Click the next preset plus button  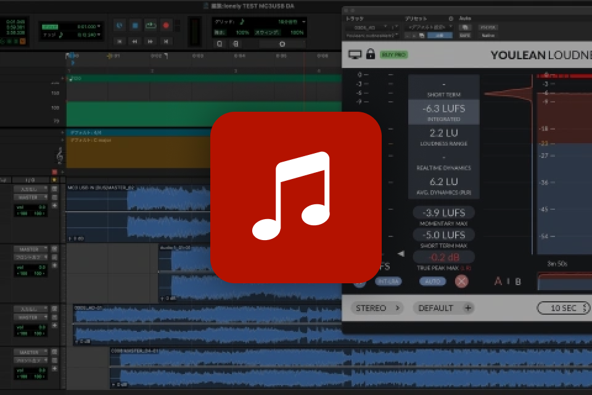(414, 36)
